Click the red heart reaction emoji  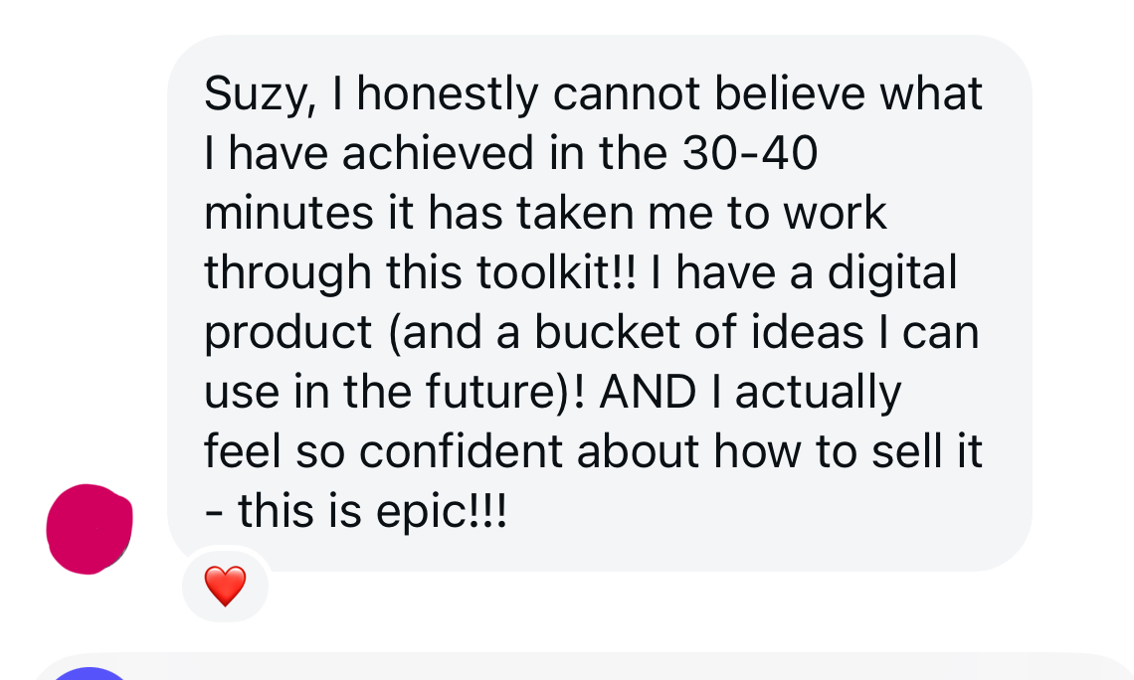coord(225,587)
